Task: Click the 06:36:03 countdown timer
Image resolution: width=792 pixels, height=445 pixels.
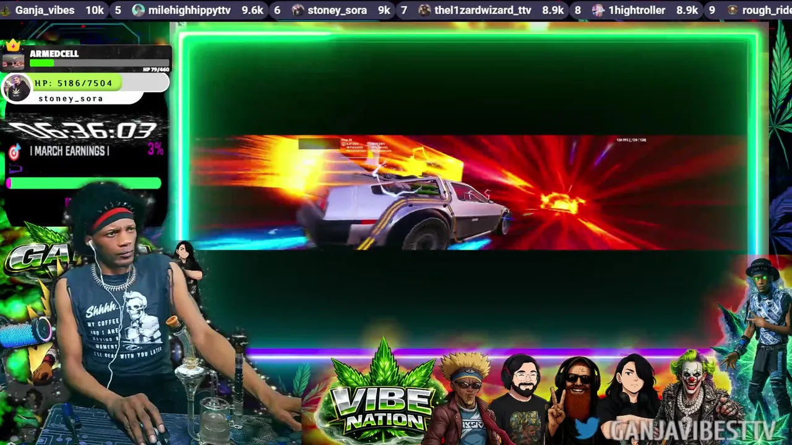Action: tap(82, 131)
